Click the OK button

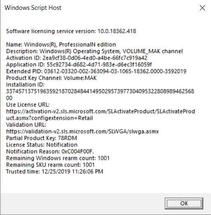coord(184,203)
